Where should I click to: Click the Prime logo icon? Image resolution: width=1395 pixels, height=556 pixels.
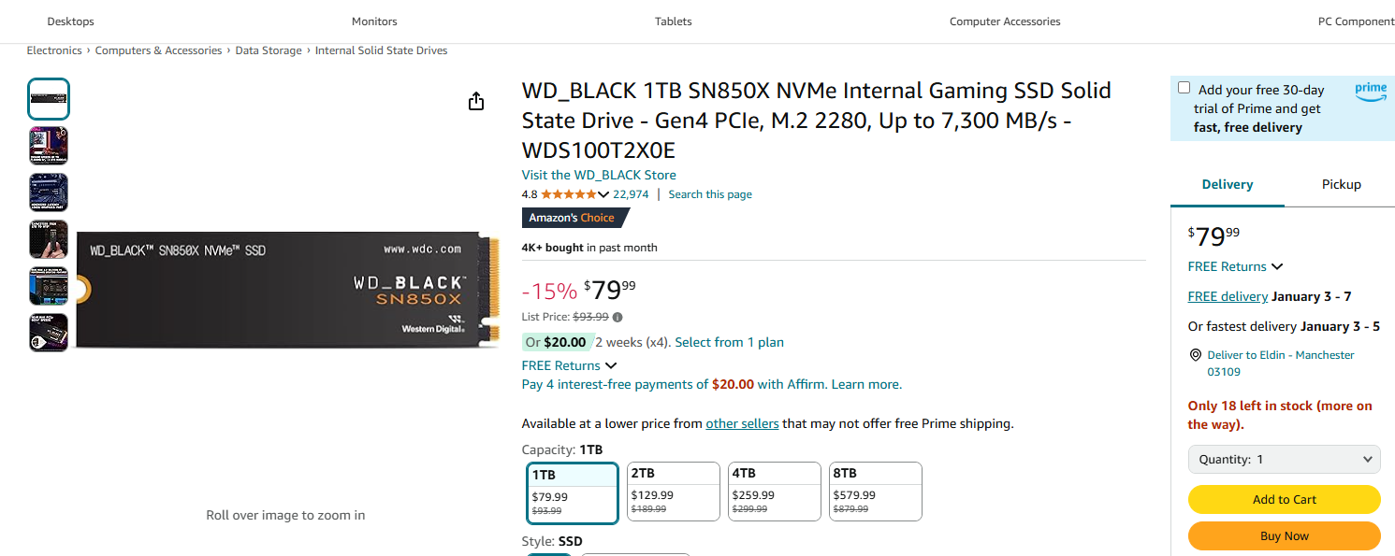tap(1371, 92)
